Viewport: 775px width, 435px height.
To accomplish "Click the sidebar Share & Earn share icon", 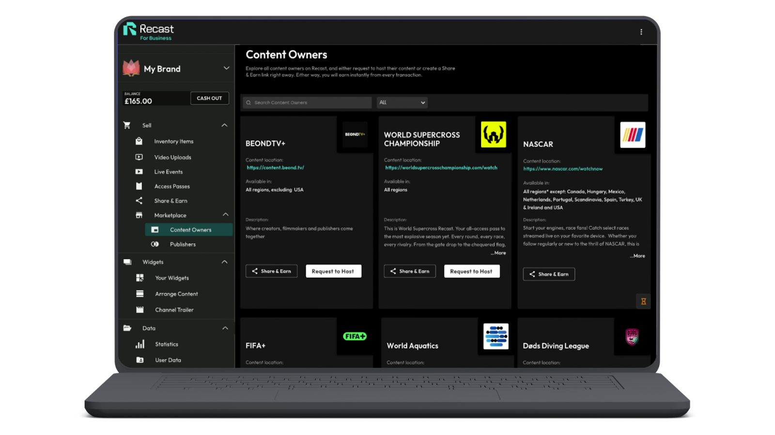I will tap(139, 201).
